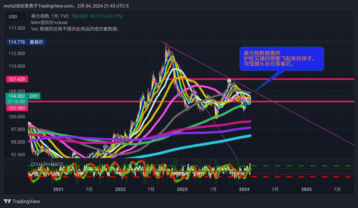Viewport: 358px width, 208px height.
Task: Select the 美元指数, 1天, TVC symbol title
Action: pyautogui.click(x=50, y=16)
